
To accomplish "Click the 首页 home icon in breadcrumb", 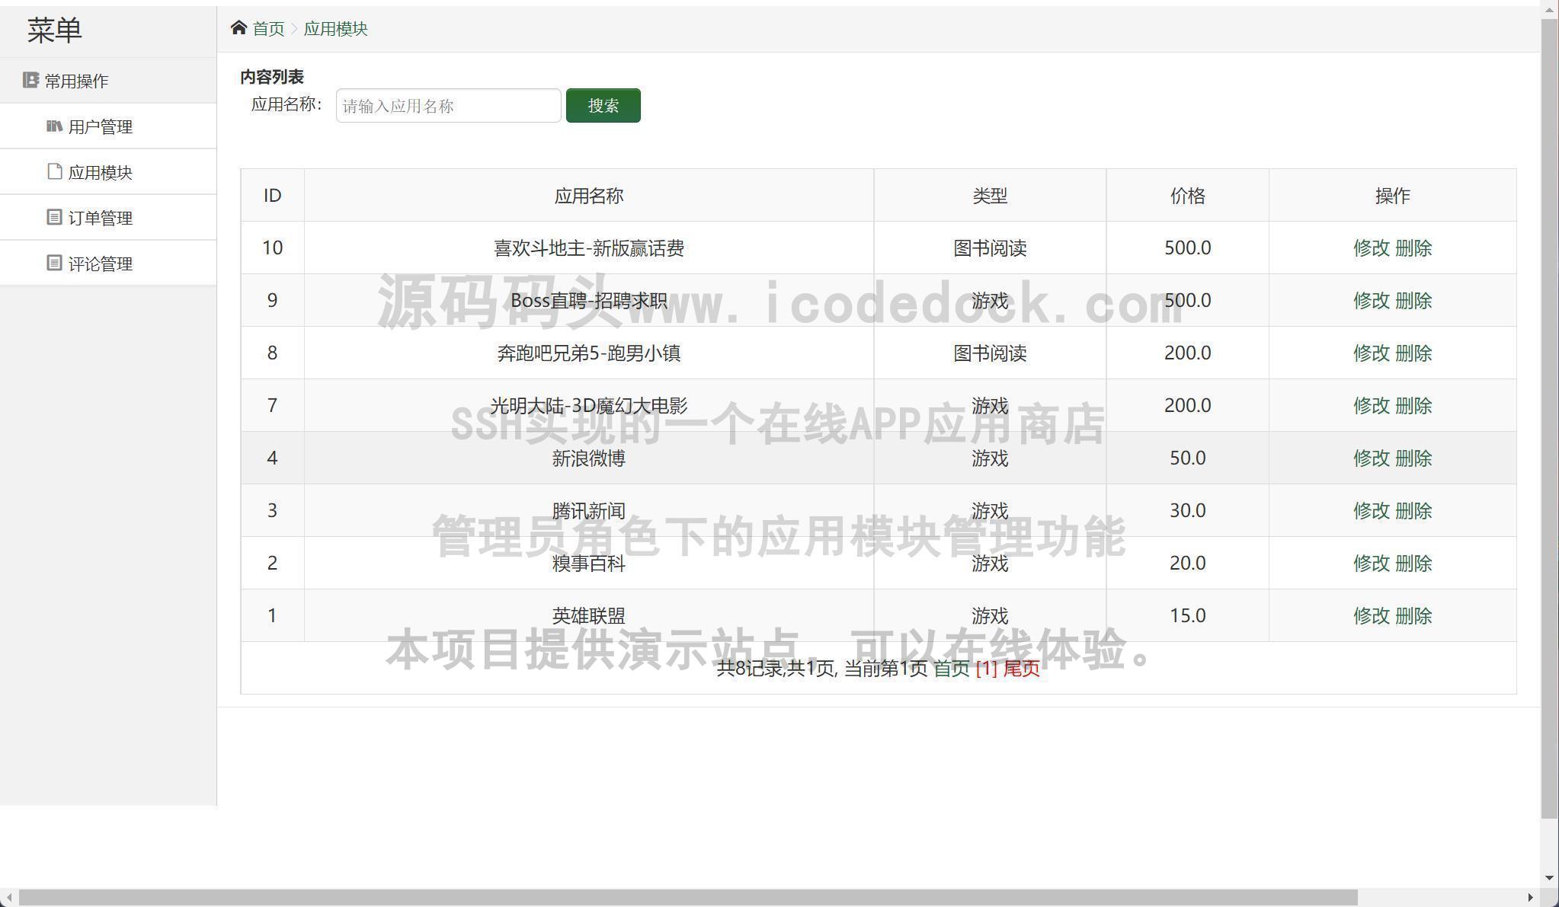I will tap(238, 28).
